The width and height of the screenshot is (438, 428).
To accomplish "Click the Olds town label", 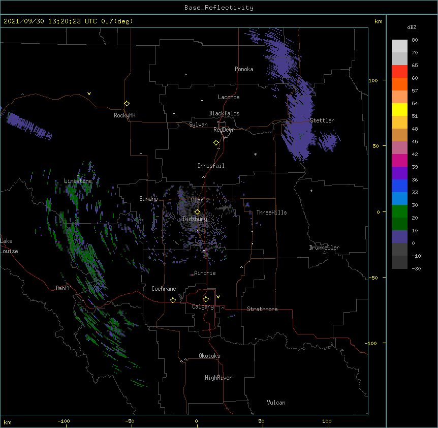I will pyautogui.click(x=197, y=200).
